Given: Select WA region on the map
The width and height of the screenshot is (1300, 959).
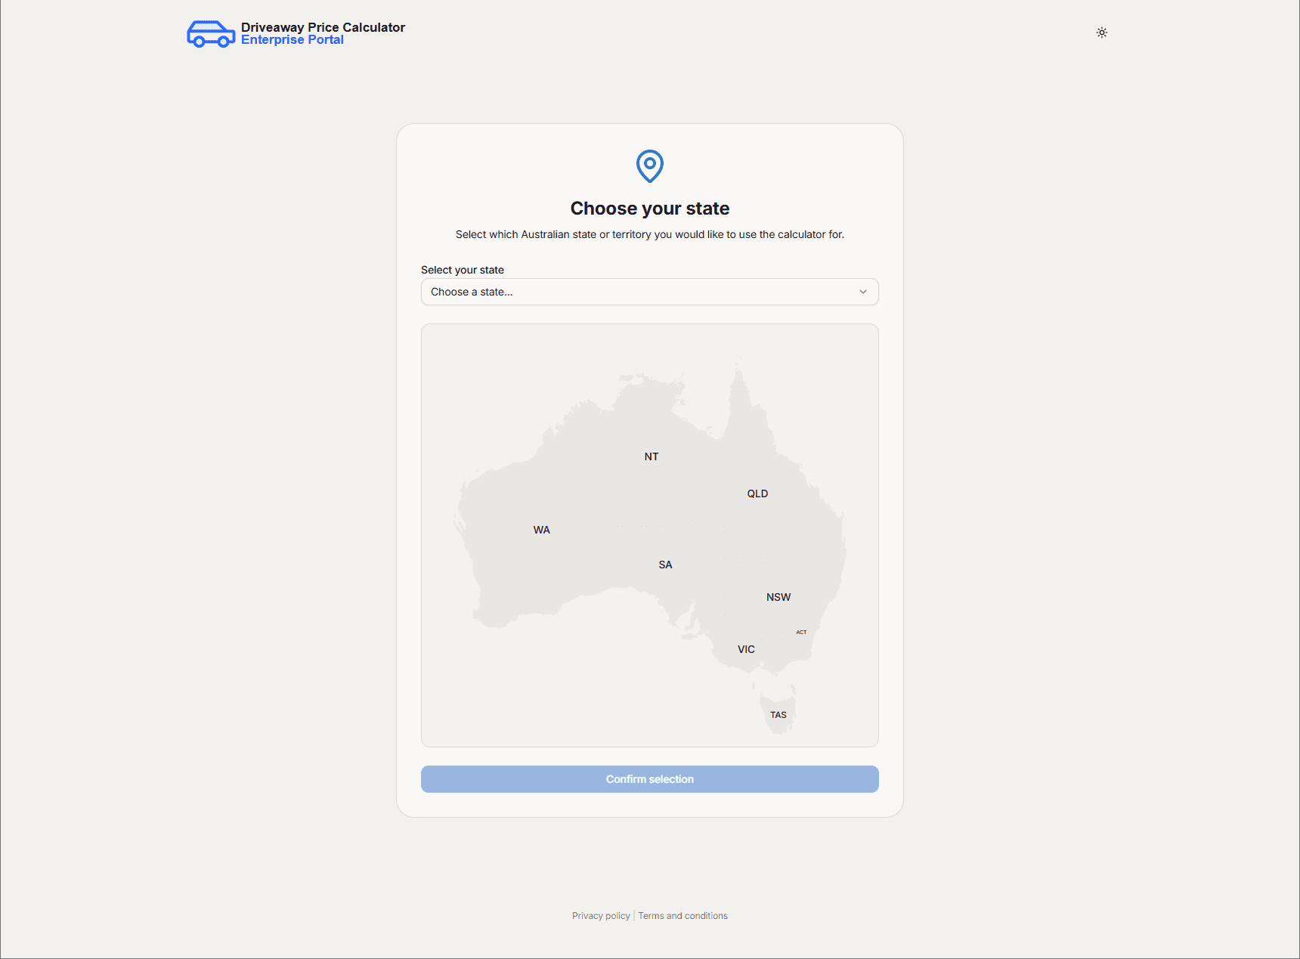Looking at the screenshot, I should (x=541, y=530).
